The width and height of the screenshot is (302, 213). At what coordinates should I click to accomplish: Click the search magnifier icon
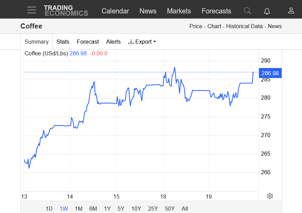(x=247, y=11)
